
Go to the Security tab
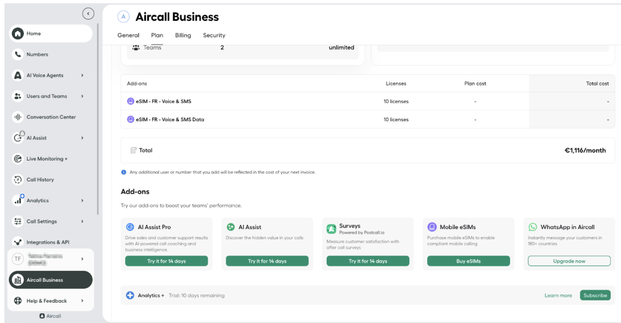(x=214, y=35)
